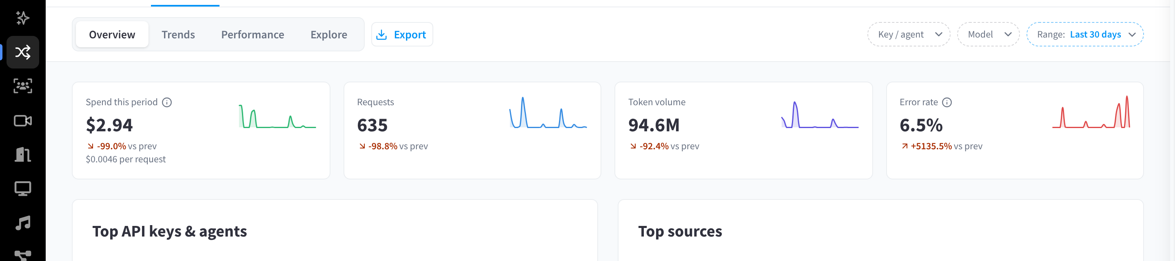1175x261 pixels.
Task: Click the -92.4% vs prev change
Action: (665, 146)
